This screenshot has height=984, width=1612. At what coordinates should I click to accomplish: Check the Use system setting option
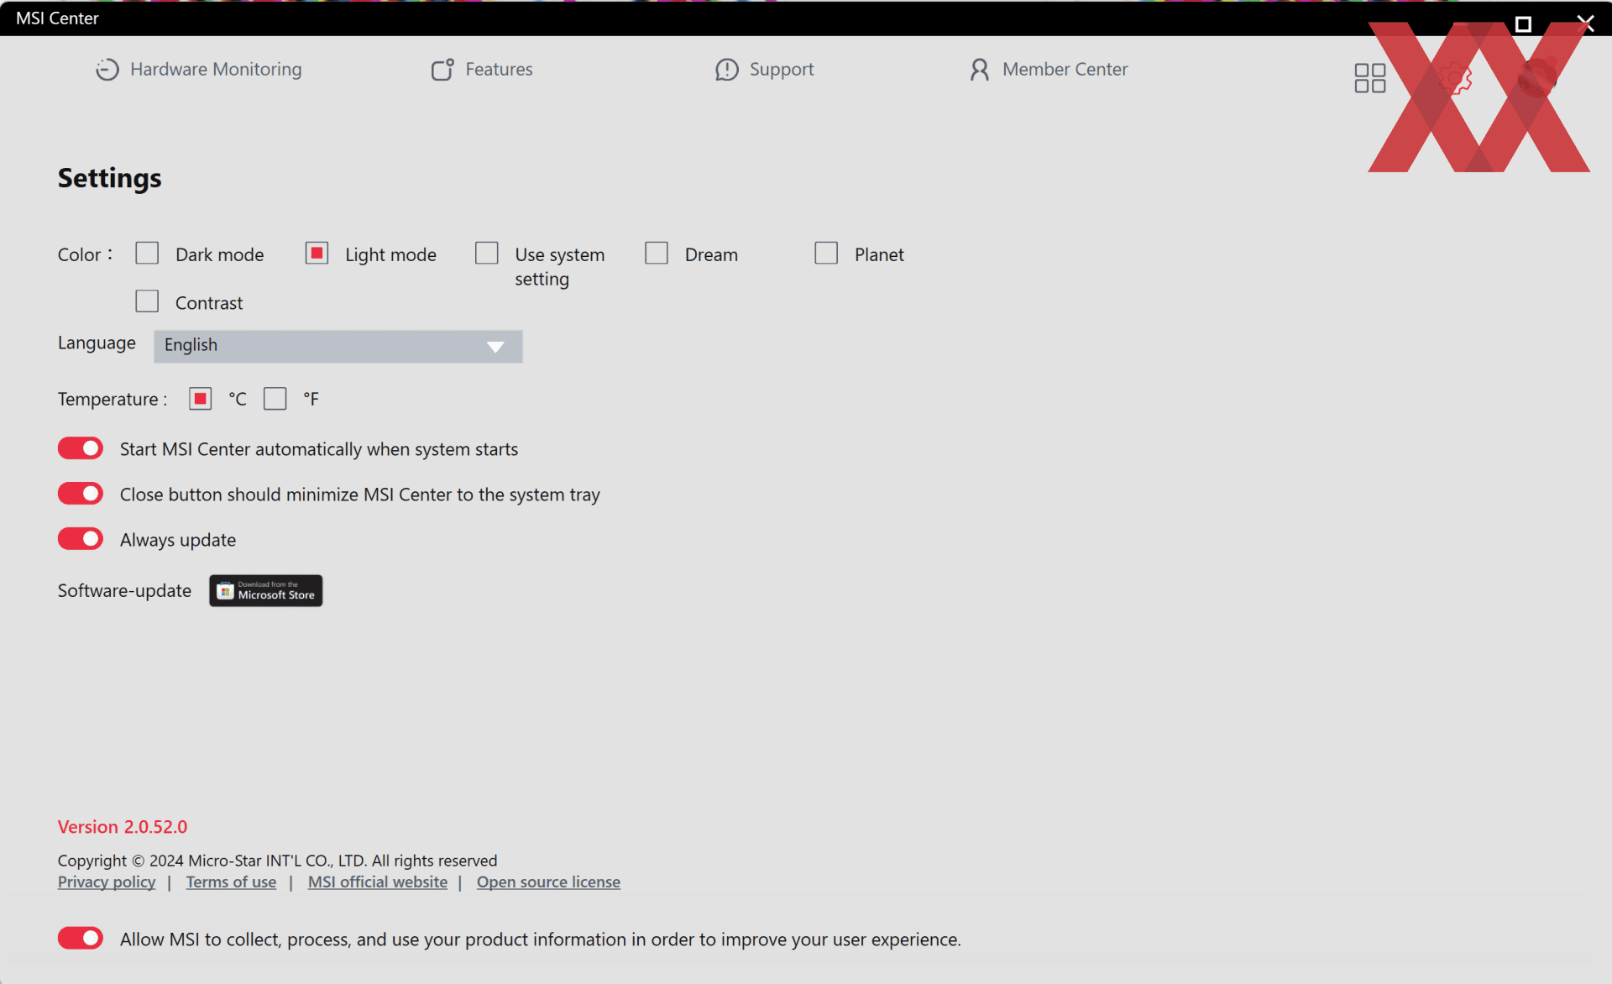[486, 253]
